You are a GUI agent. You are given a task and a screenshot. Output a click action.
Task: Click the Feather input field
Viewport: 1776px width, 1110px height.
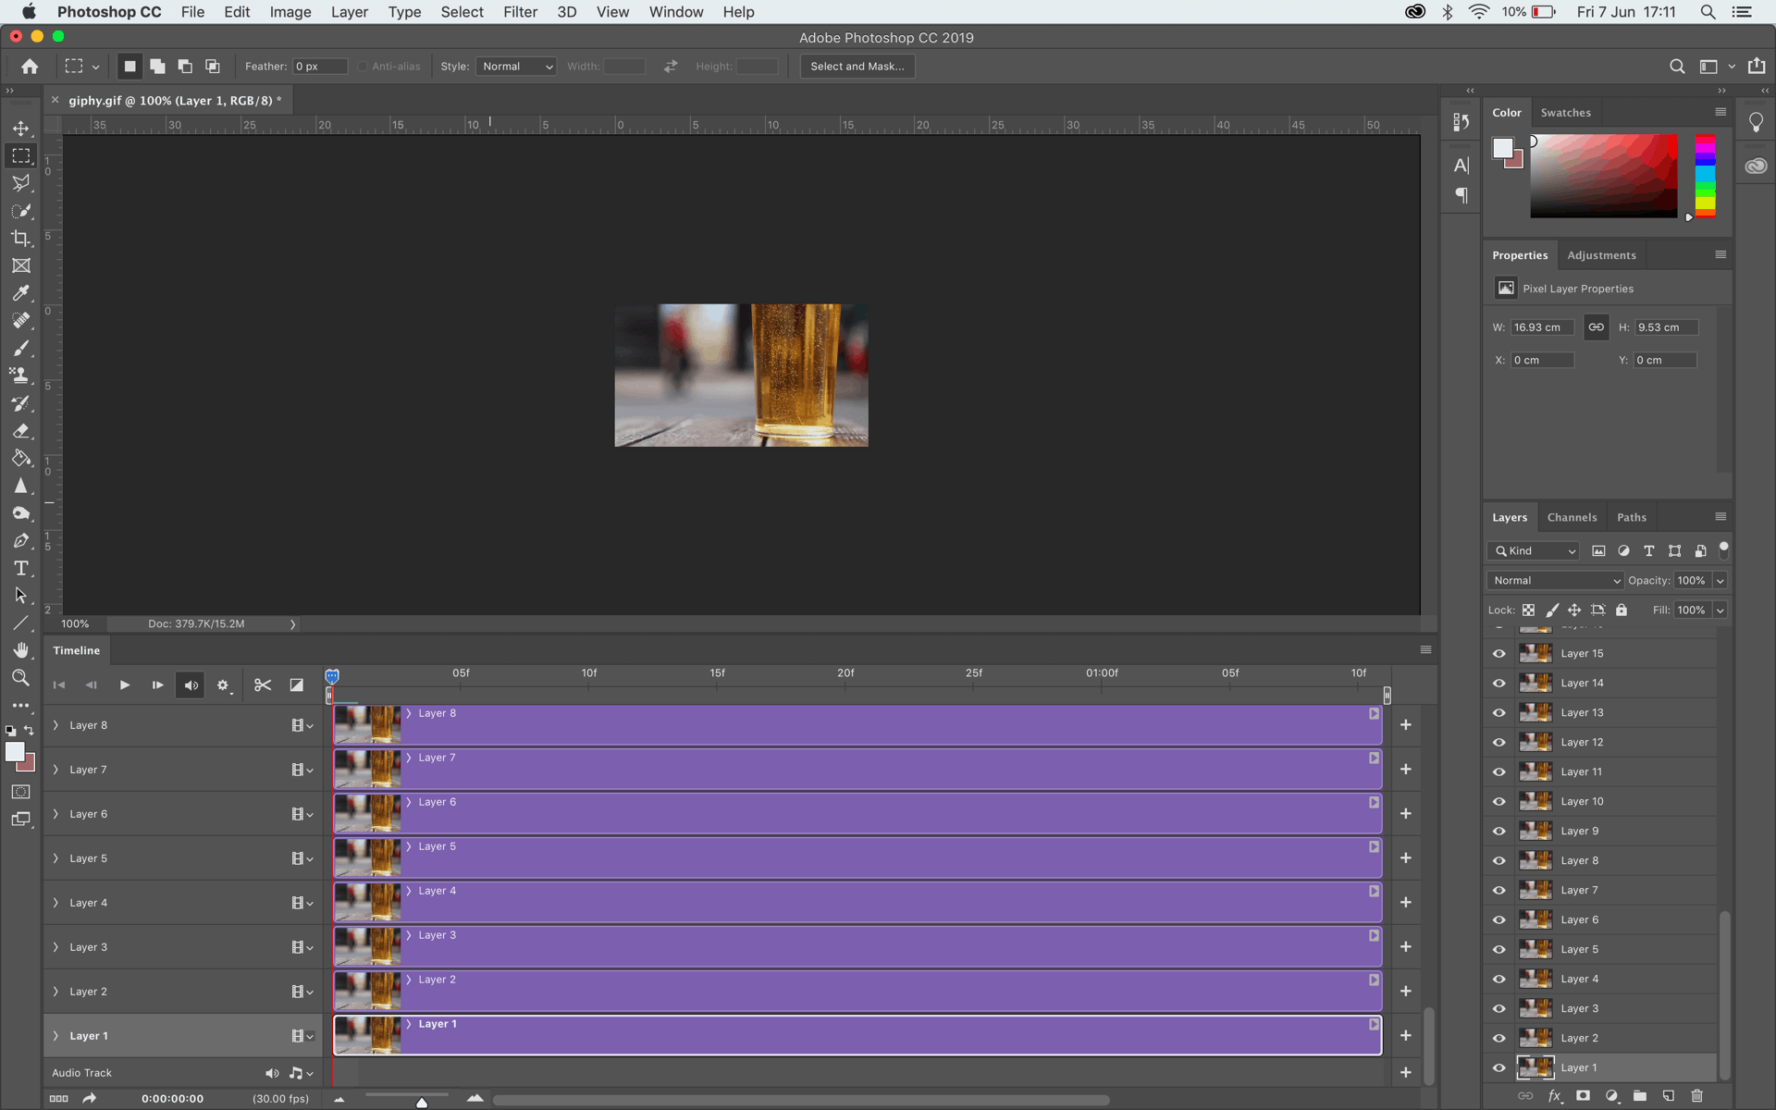coord(320,67)
